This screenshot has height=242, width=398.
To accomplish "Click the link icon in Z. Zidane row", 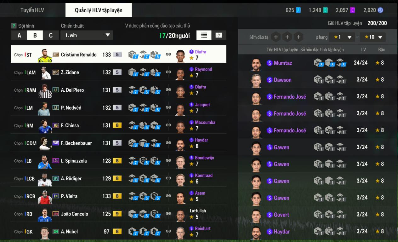I will [x=168, y=72].
